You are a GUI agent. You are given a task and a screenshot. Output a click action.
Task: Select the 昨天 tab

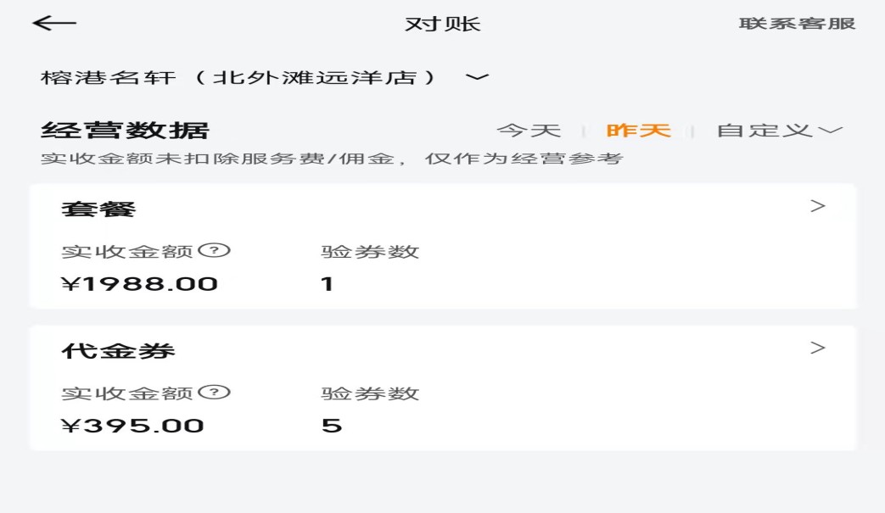pos(638,131)
